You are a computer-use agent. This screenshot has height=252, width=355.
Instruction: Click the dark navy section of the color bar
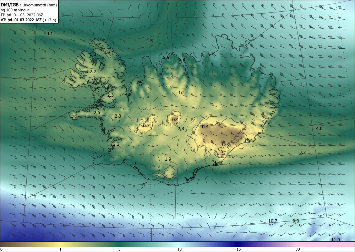(x=236, y=245)
